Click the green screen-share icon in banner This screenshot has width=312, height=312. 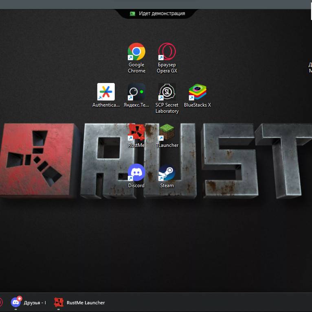(132, 13)
